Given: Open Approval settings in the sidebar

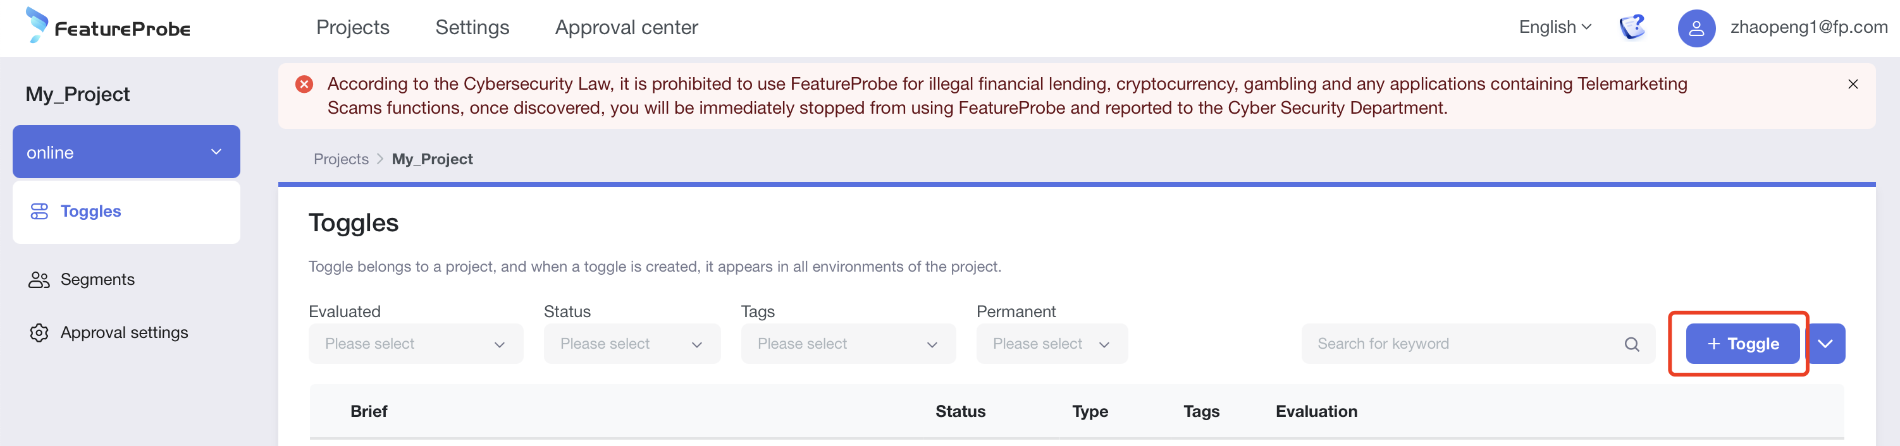Looking at the screenshot, I should coord(123,332).
